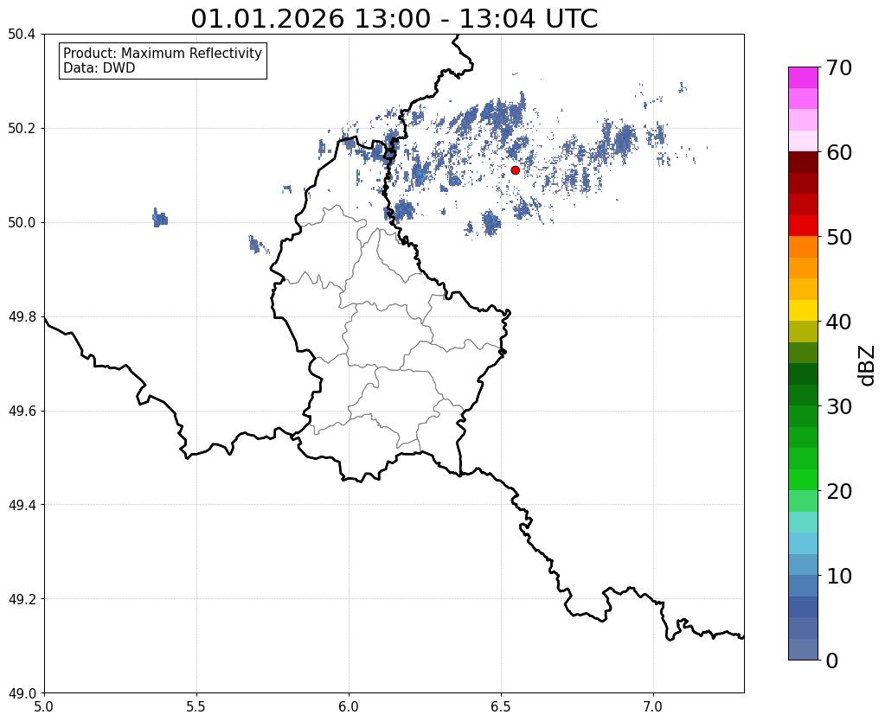Click the y-axis label 49.4
Viewport: 885px width, 721px height.
[22, 505]
